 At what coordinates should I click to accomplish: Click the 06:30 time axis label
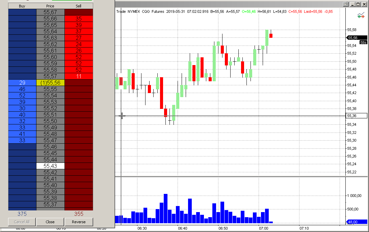tap(142, 228)
